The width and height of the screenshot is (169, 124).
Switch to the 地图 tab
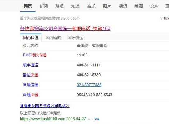[x=139, y=6]
